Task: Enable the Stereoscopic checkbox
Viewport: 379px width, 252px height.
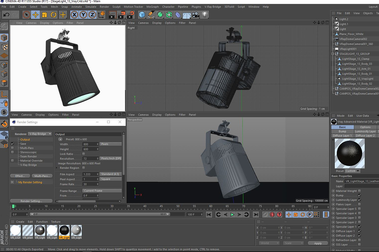Action: click(13, 152)
